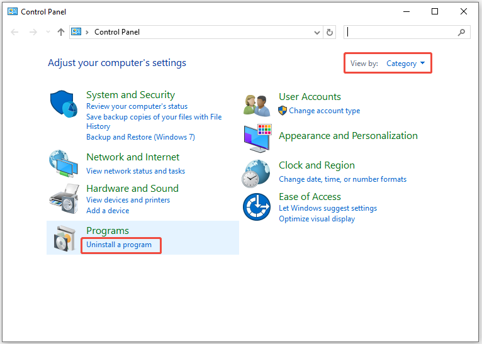Open the Clock and Region globe icon

[x=256, y=174]
